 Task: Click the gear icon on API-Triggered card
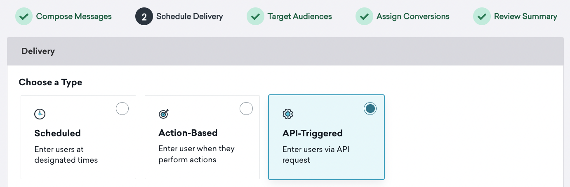coord(287,114)
